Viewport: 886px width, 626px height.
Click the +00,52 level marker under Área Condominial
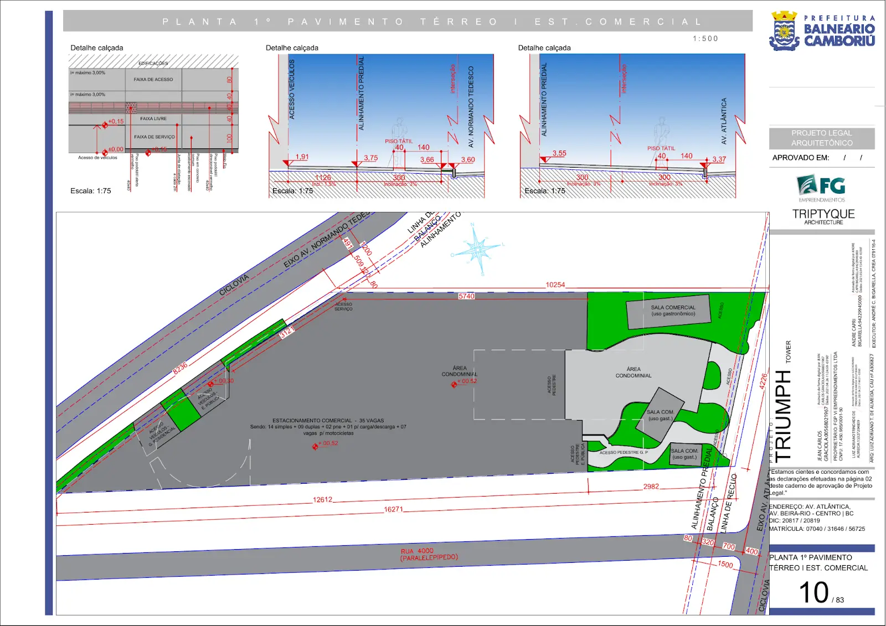pos(454,384)
